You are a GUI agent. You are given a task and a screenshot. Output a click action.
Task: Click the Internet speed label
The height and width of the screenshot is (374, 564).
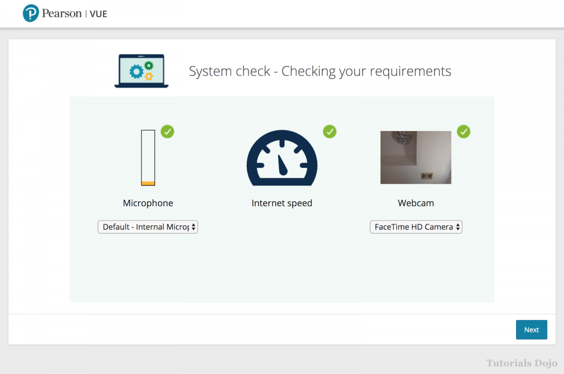pyautogui.click(x=282, y=203)
